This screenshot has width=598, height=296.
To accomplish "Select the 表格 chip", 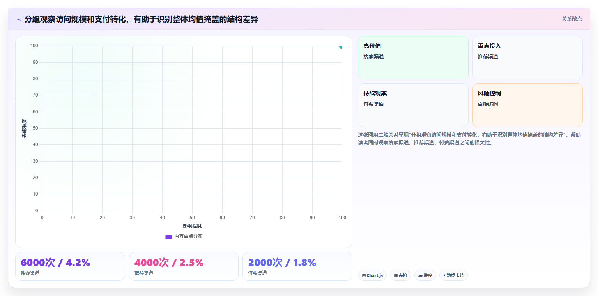I will 400,275.
